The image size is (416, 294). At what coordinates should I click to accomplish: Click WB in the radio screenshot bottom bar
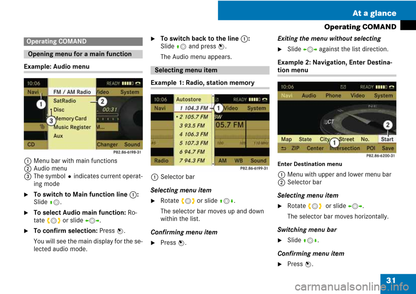tap(238, 160)
